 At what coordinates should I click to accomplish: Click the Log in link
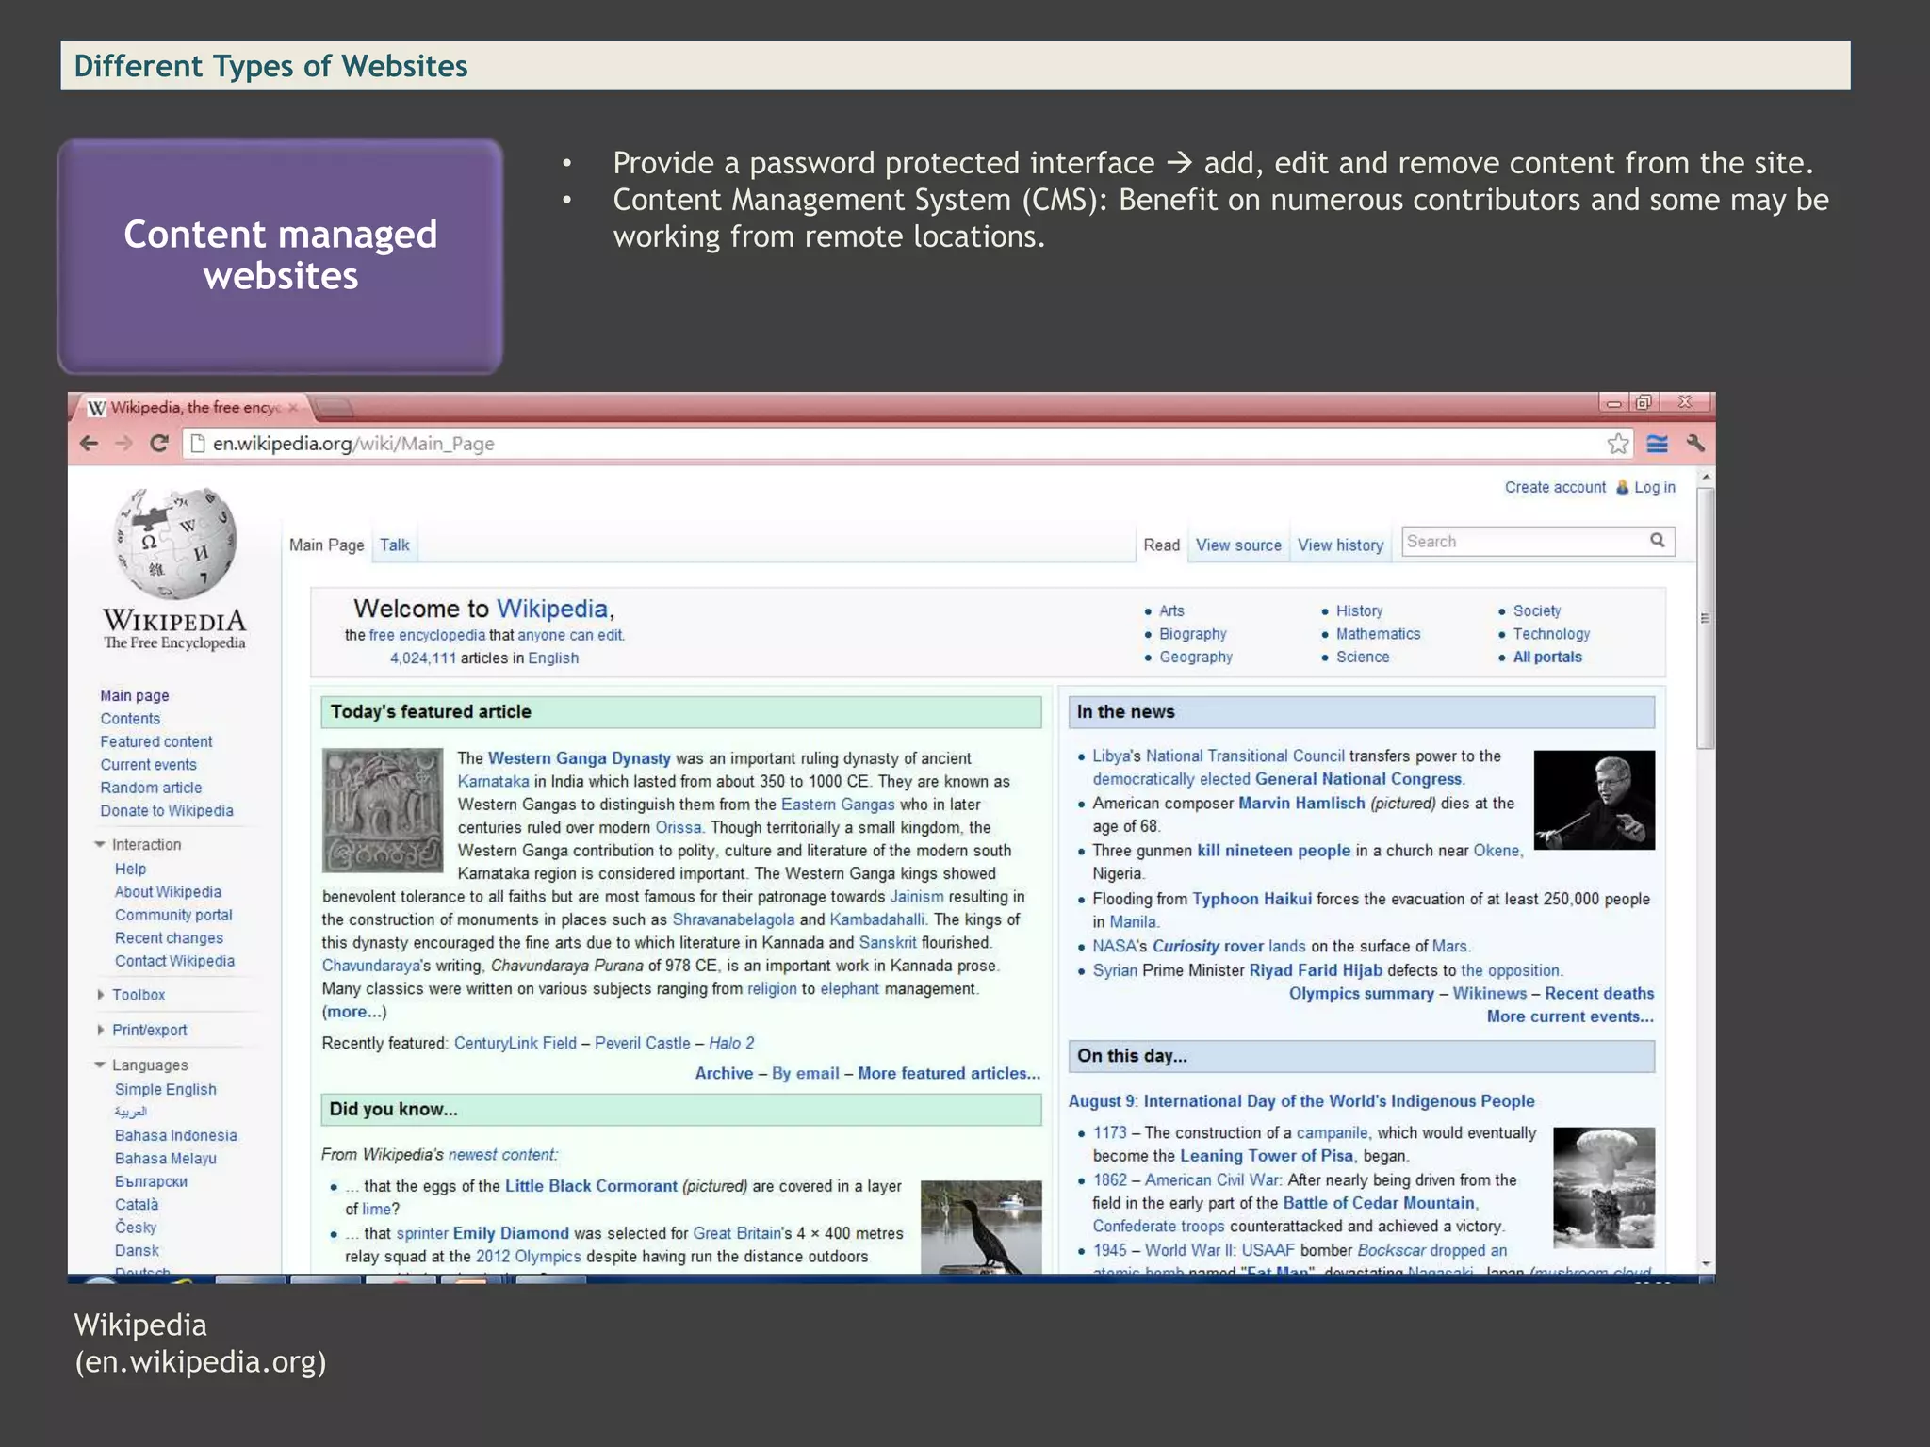pyautogui.click(x=1655, y=487)
